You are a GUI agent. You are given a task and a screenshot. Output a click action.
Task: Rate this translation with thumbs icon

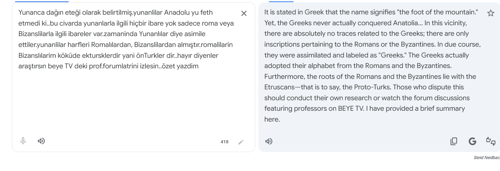pyautogui.click(x=491, y=141)
